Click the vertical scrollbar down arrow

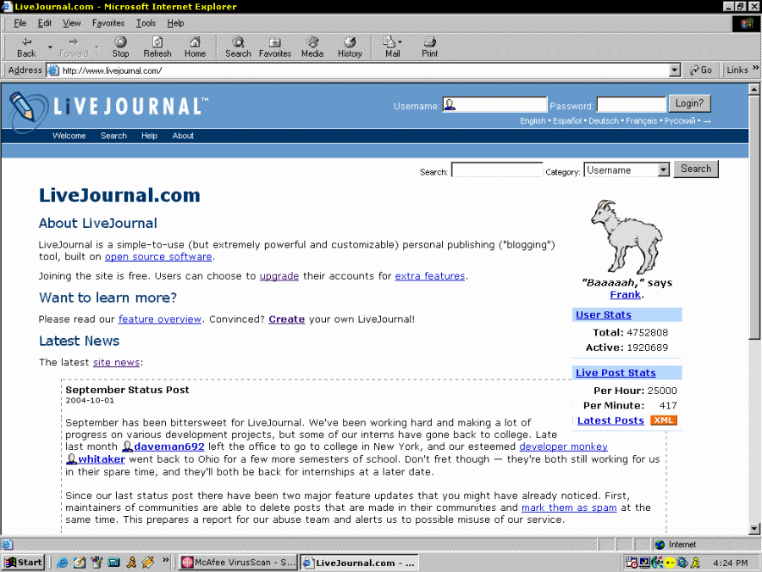[x=754, y=528]
